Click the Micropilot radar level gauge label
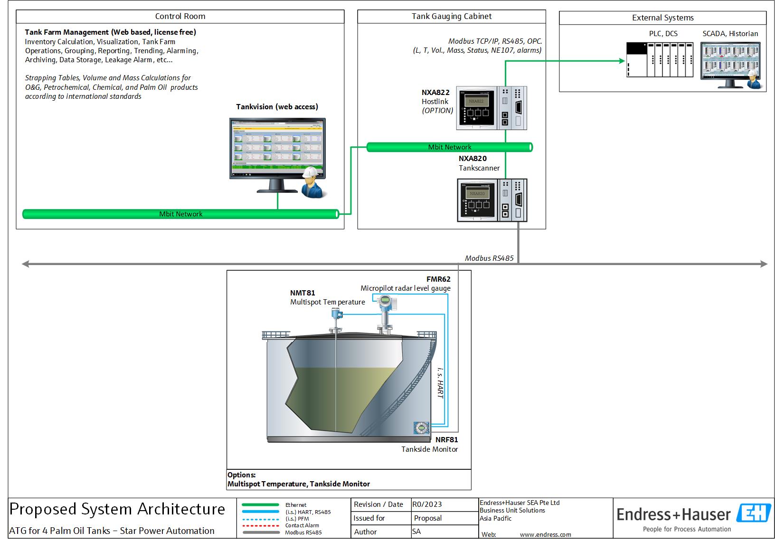Screen dimensions: 775x542 [406, 288]
